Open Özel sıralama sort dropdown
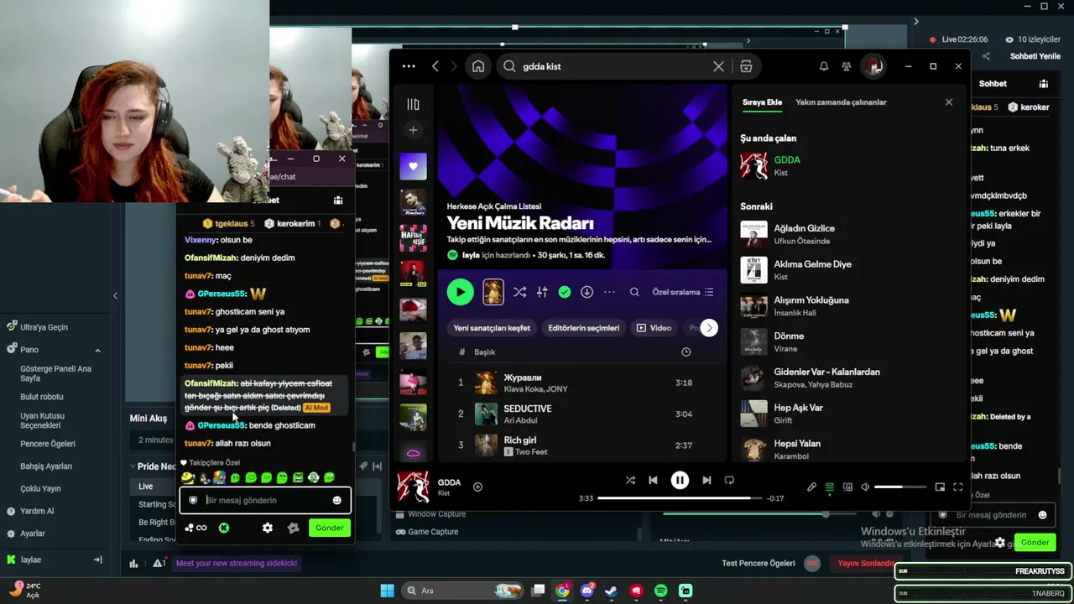The image size is (1074, 604). [x=683, y=292]
